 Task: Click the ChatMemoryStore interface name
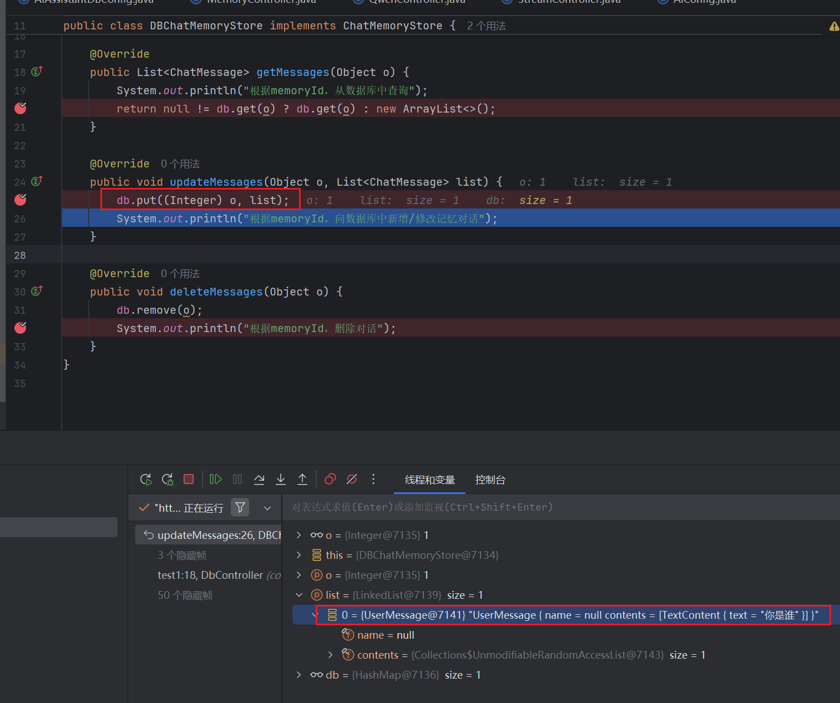tap(393, 26)
